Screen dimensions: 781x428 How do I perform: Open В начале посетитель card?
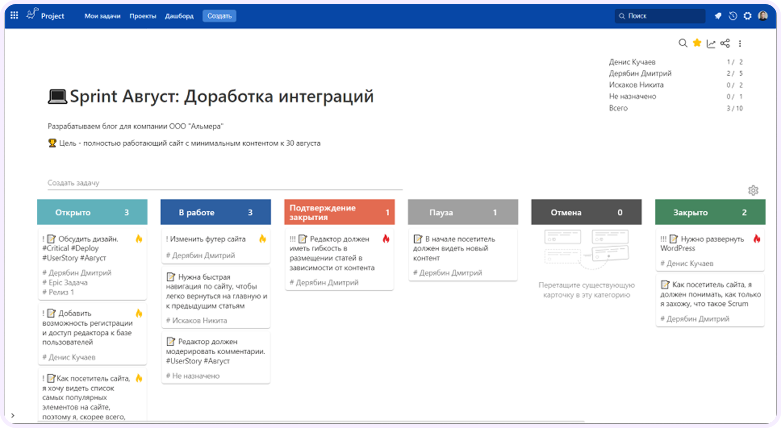tap(463, 254)
